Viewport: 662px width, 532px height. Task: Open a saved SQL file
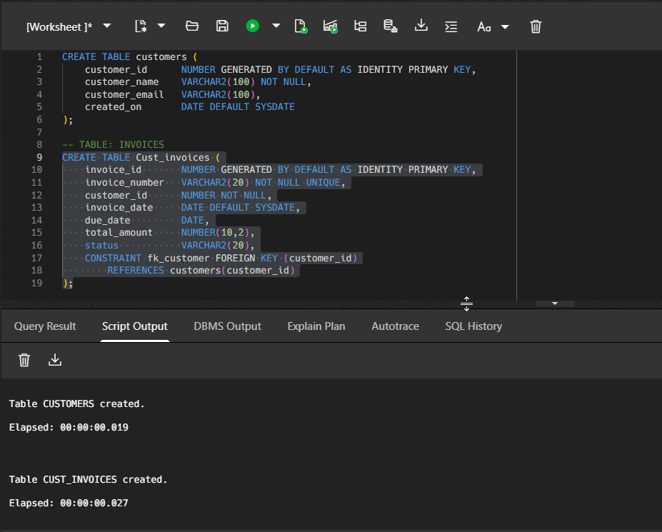tap(191, 26)
